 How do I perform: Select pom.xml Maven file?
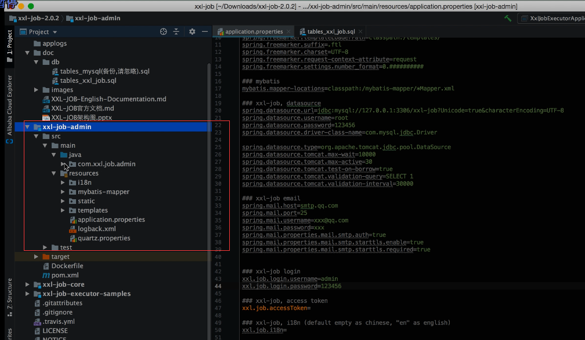pos(61,275)
